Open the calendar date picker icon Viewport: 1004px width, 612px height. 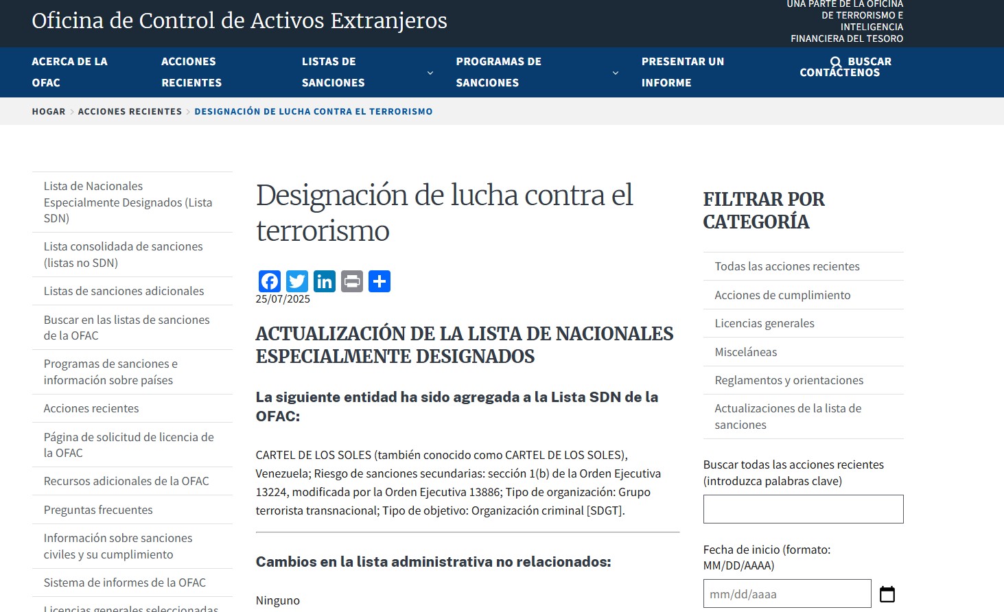(x=887, y=594)
